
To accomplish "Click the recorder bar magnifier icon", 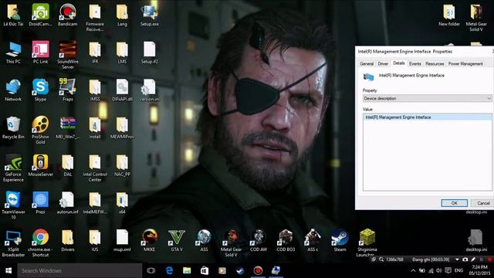I will pyautogui.click(x=381, y=259).
